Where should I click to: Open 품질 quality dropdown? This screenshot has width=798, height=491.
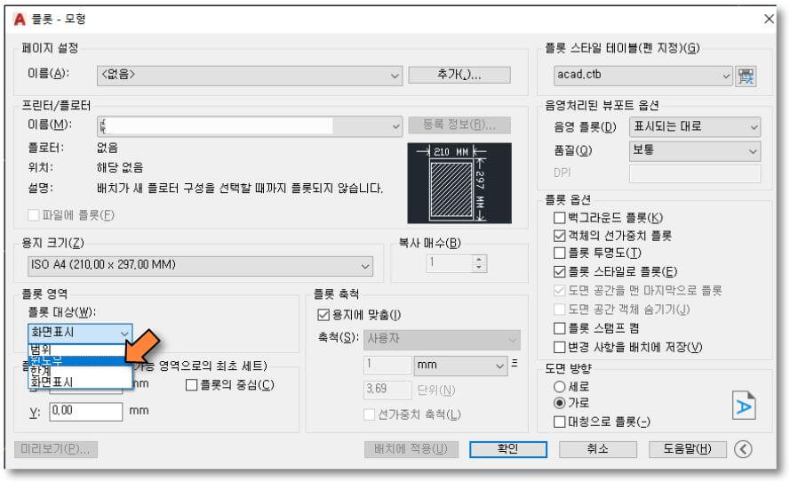(695, 151)
